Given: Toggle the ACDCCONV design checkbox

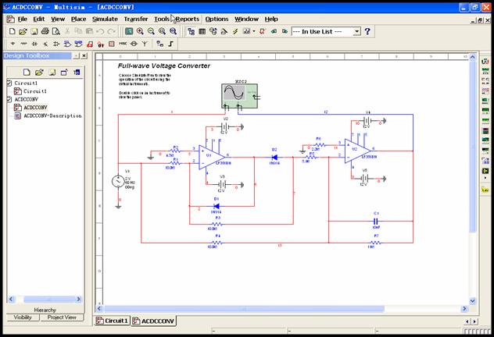Looking at the screenshot, I should coord(9,99).
